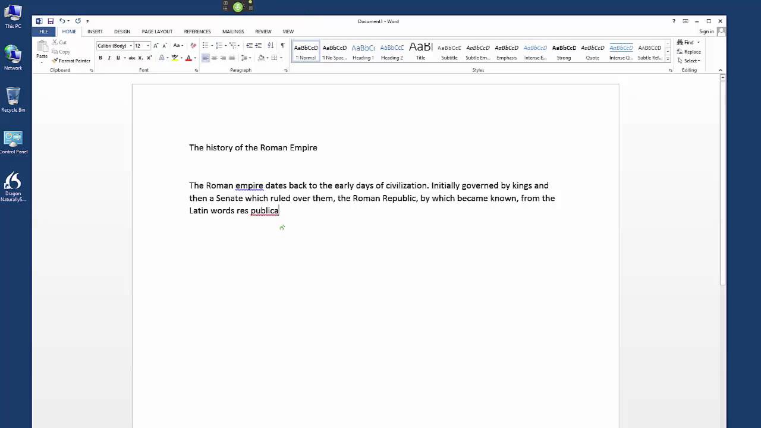The width and height of the screenshot is (761, 428).
Task: Open Dragon NaturallySpeaking desktop icon
Action: (13, 186)
